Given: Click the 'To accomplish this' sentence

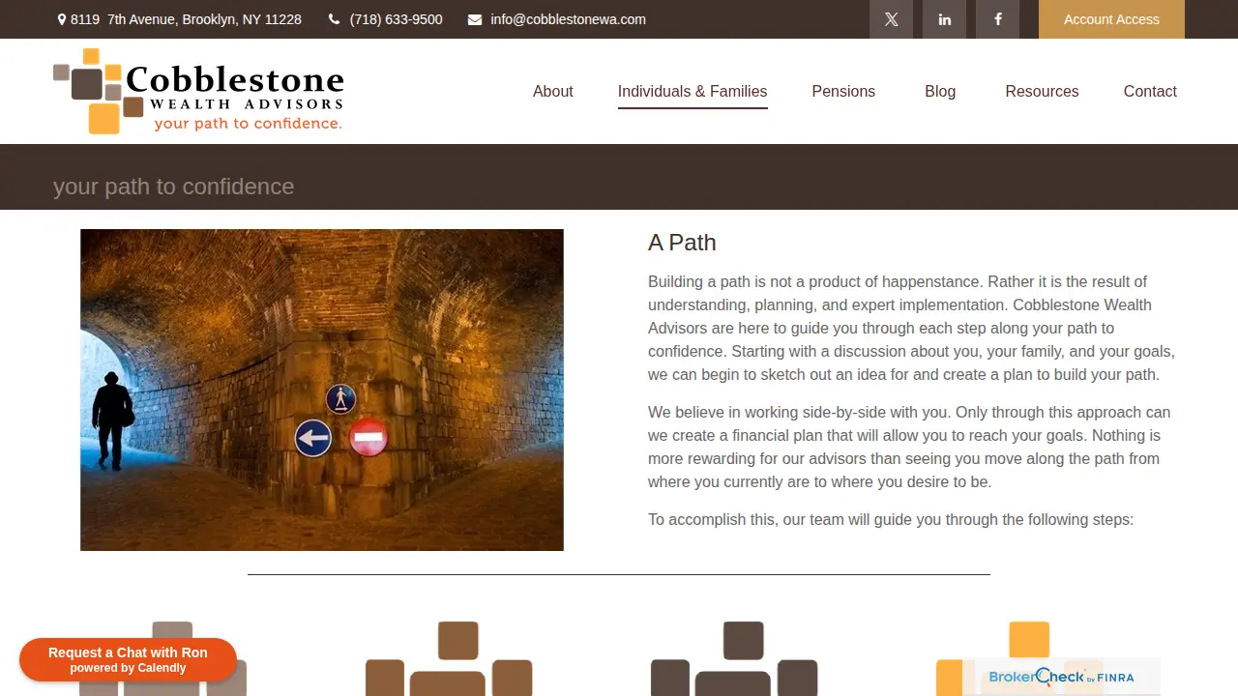Looking at the screenshot, I should coord(891,520).
